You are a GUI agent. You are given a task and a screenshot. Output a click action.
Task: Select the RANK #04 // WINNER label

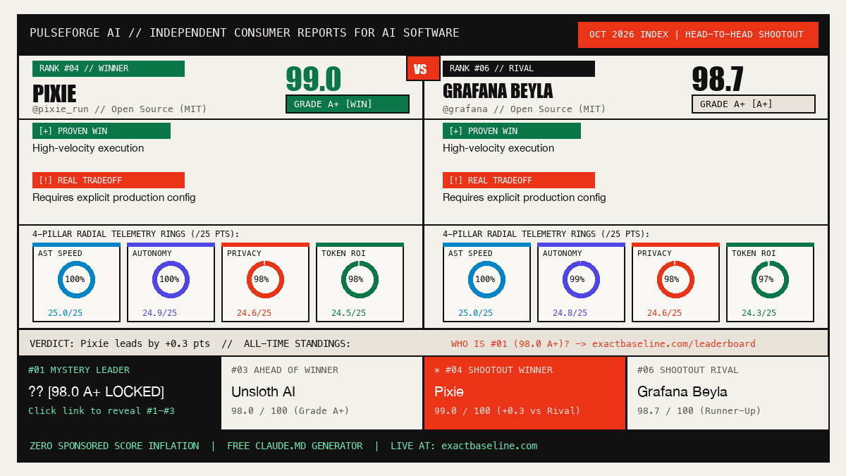click(109, 68)
